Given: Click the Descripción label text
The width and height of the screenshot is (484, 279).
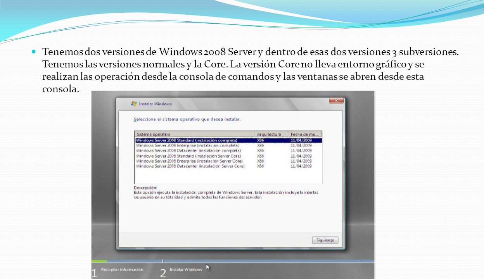Looking at the screenshot, I should click(145, 187).
